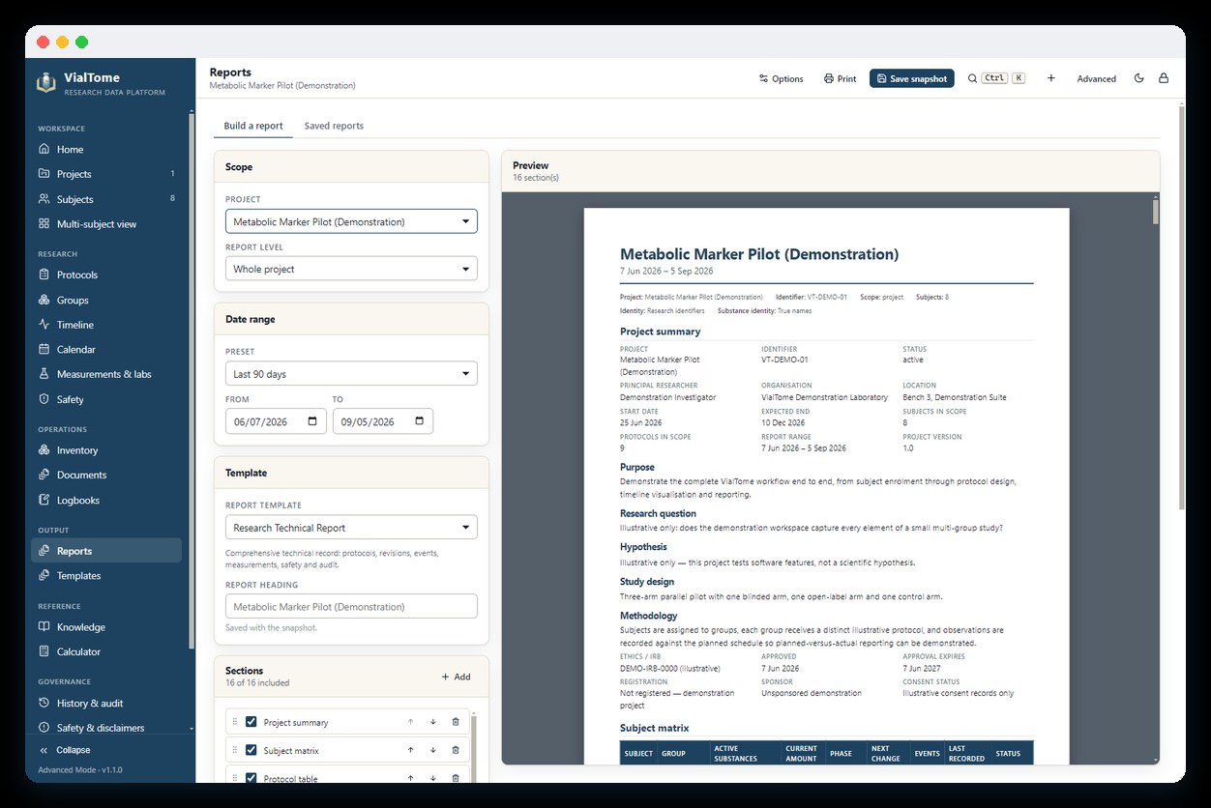The image size is (1211, 808).
Task: Open the To date calendar picker
Action: 419,421
